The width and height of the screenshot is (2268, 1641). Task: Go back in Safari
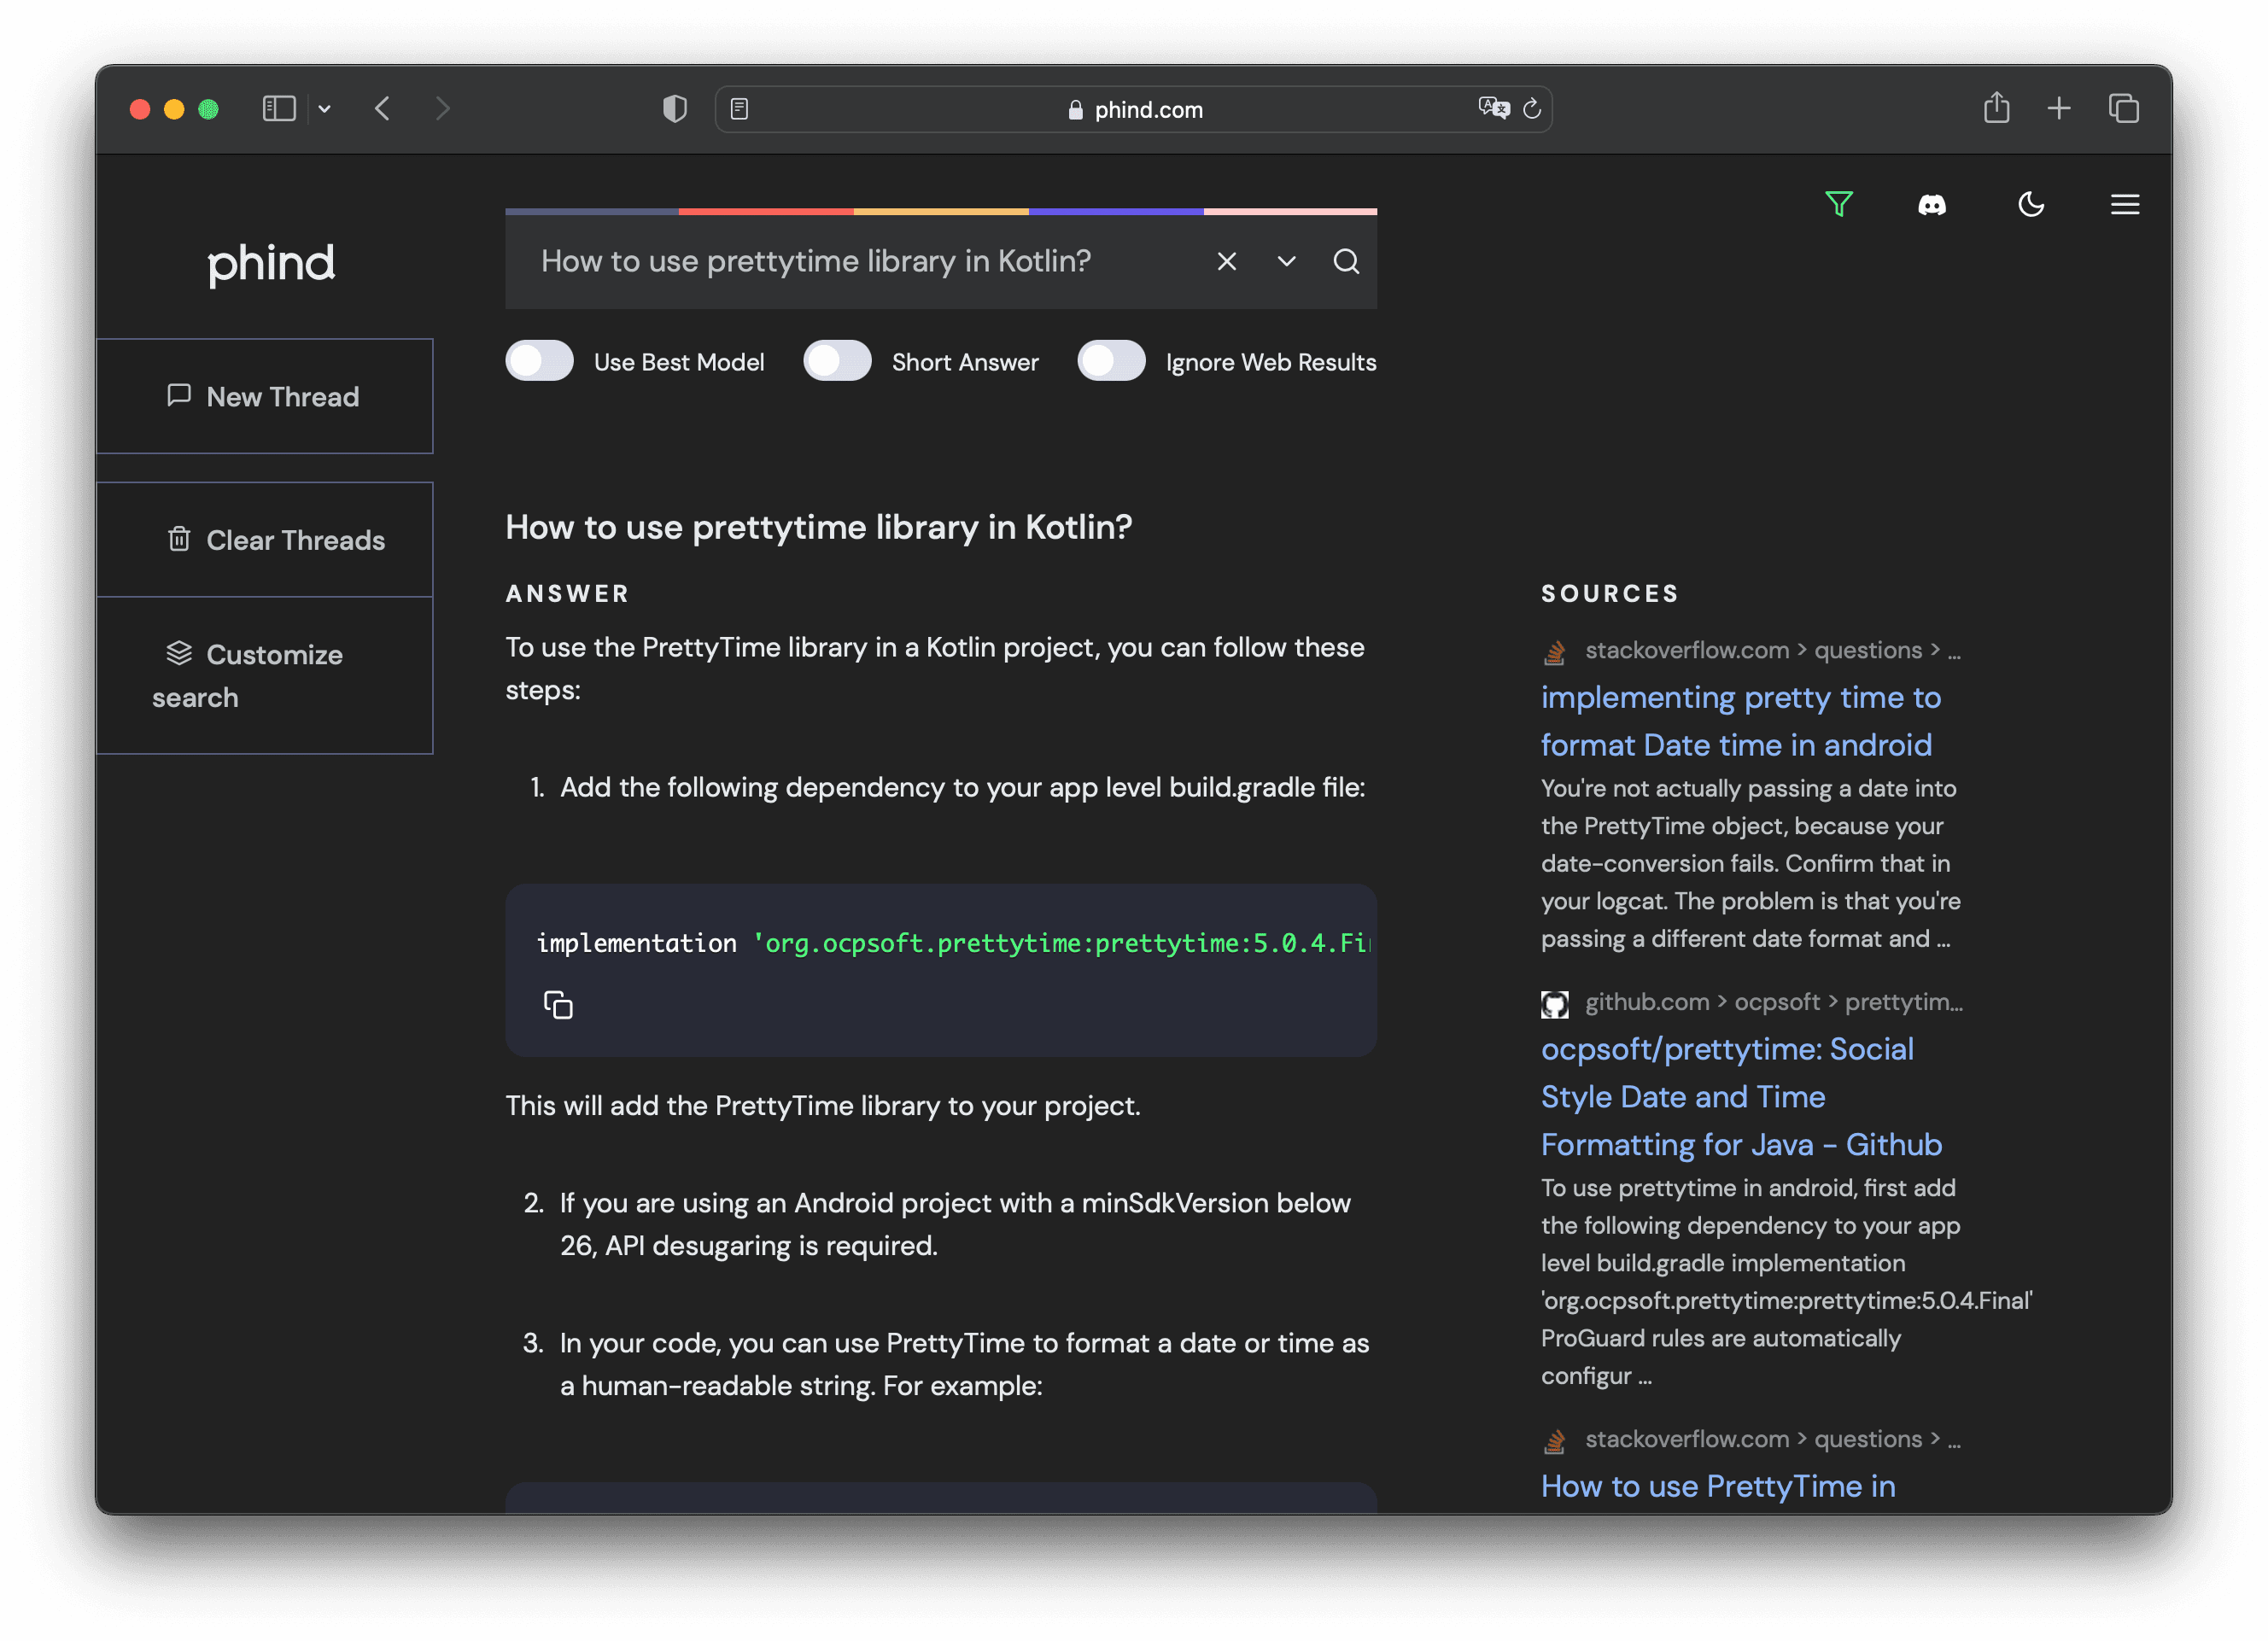[383, 108]
